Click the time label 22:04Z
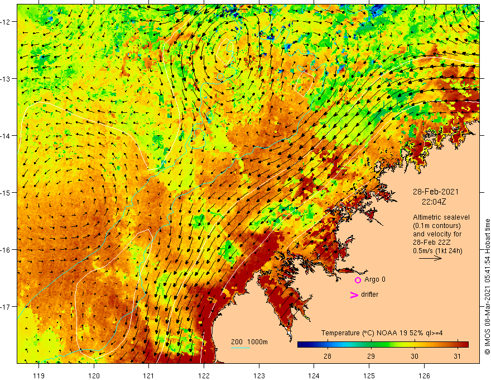Viewport: 491px width, 380px height. tap(434, 202)
